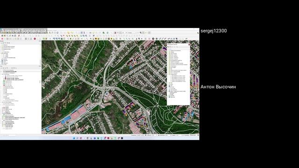The width and height of the screenshot is (299, 168).
Task: Open the taskbar search icon
Action: pos(77,138)
